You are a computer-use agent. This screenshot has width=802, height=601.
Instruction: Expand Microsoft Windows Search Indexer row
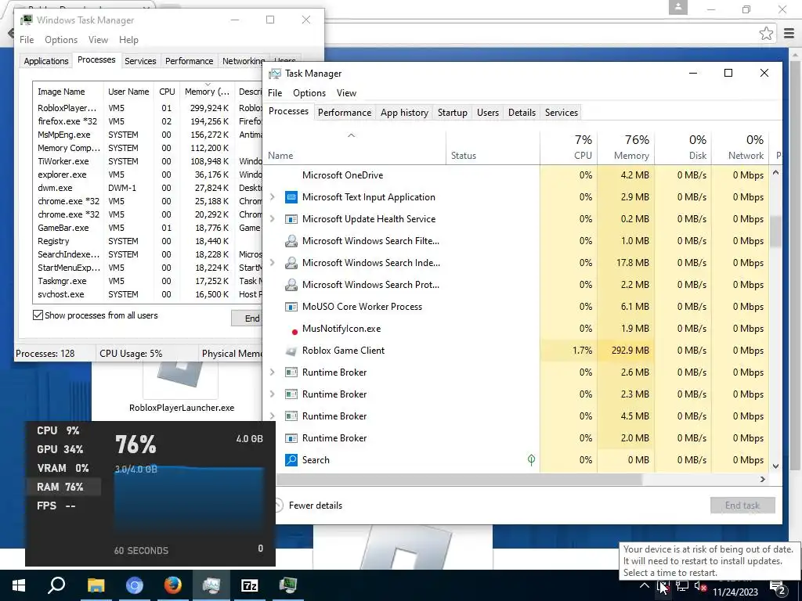click(x=272, y=263)
